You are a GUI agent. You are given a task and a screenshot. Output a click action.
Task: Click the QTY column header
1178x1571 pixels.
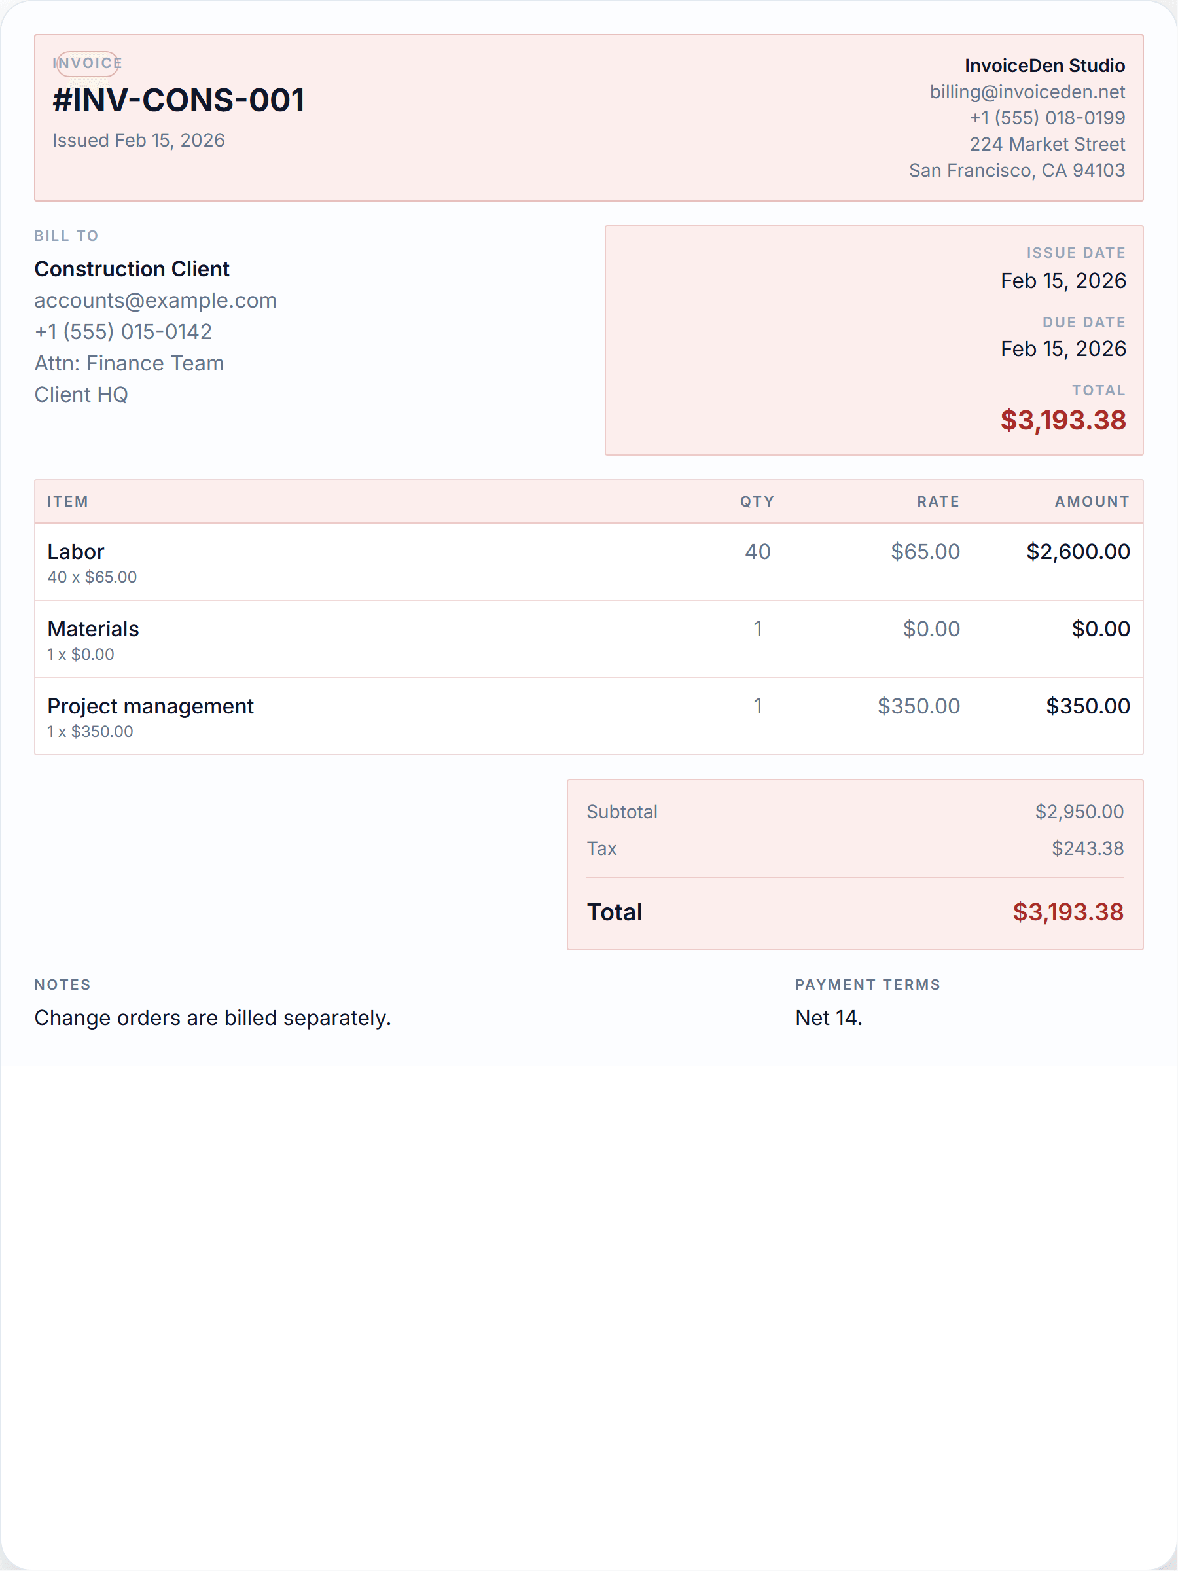(x=757, y=501)
